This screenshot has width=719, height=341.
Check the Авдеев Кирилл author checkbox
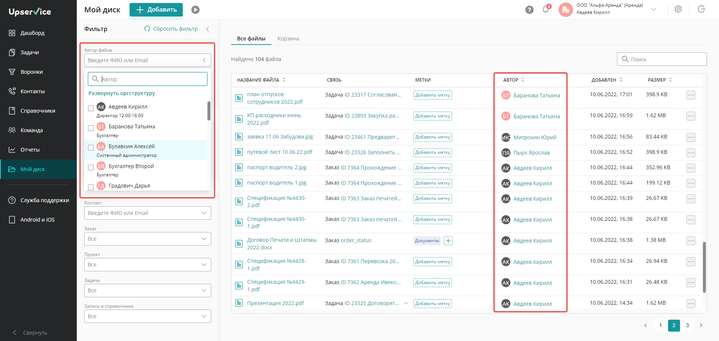tap(91, 108)
